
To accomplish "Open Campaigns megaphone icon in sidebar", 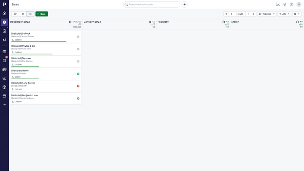I will [4, 40].
